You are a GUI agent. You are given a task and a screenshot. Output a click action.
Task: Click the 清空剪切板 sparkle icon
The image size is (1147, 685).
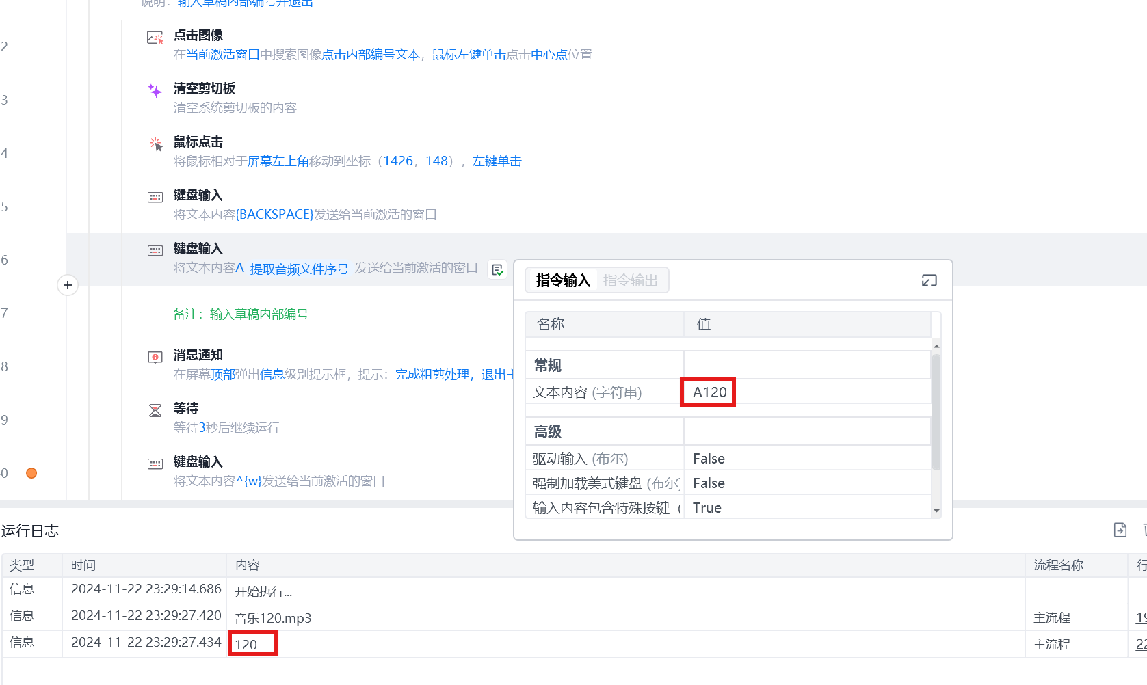tap(155, 90)
